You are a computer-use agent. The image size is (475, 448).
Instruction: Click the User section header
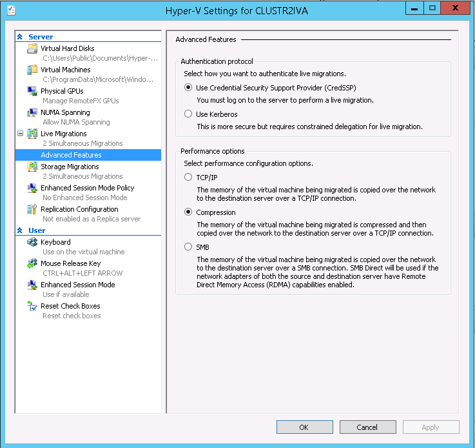coord(37,230)
